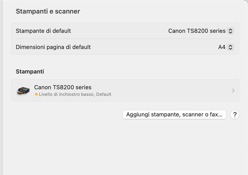Image resolution: width=248 pixels, height=175 pixels.
Task: Click the yellow low-ink status dot
Action: (x=36, y=94)
